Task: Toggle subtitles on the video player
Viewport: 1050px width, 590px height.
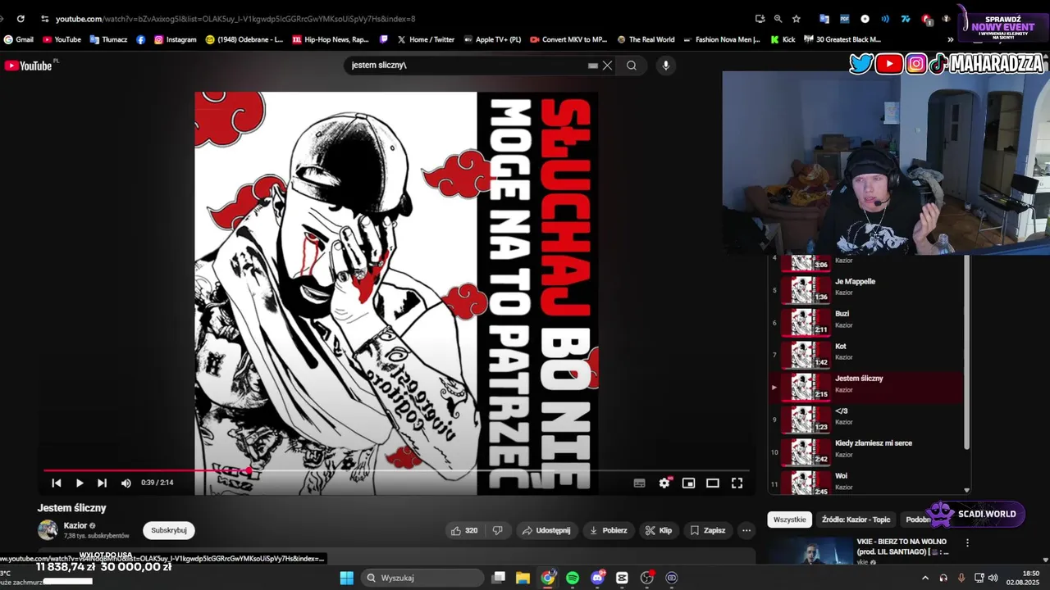Action: click(x=640, y=483)
